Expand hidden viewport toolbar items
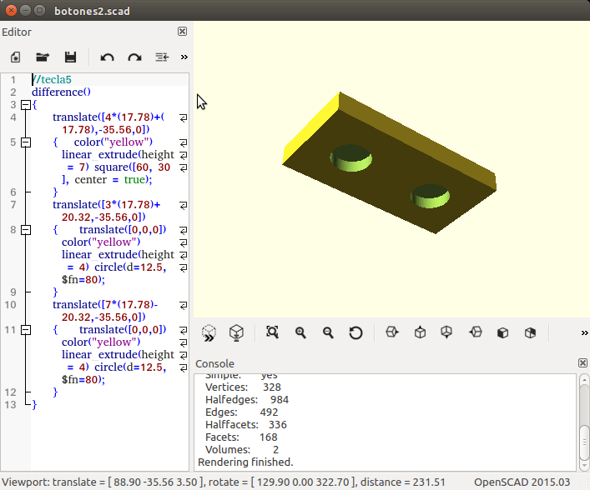This screenshot has width=590, height=490. click(584, 333)
